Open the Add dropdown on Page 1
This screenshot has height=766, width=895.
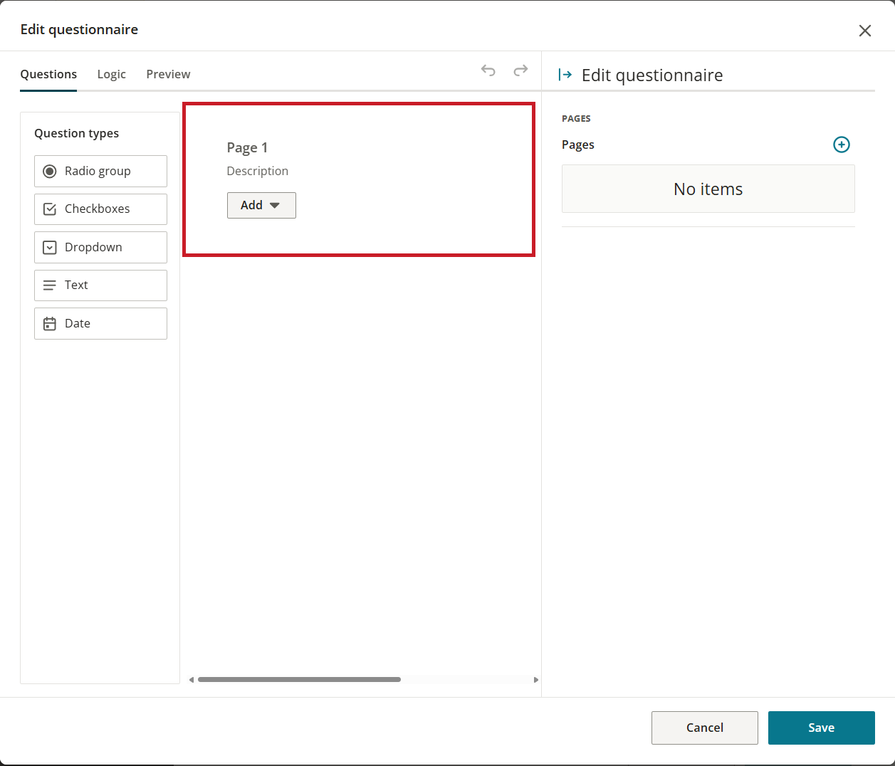pos(261,205)
